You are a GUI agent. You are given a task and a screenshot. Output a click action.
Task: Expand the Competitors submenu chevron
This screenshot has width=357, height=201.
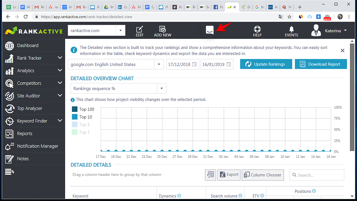[x=60, y=83]
